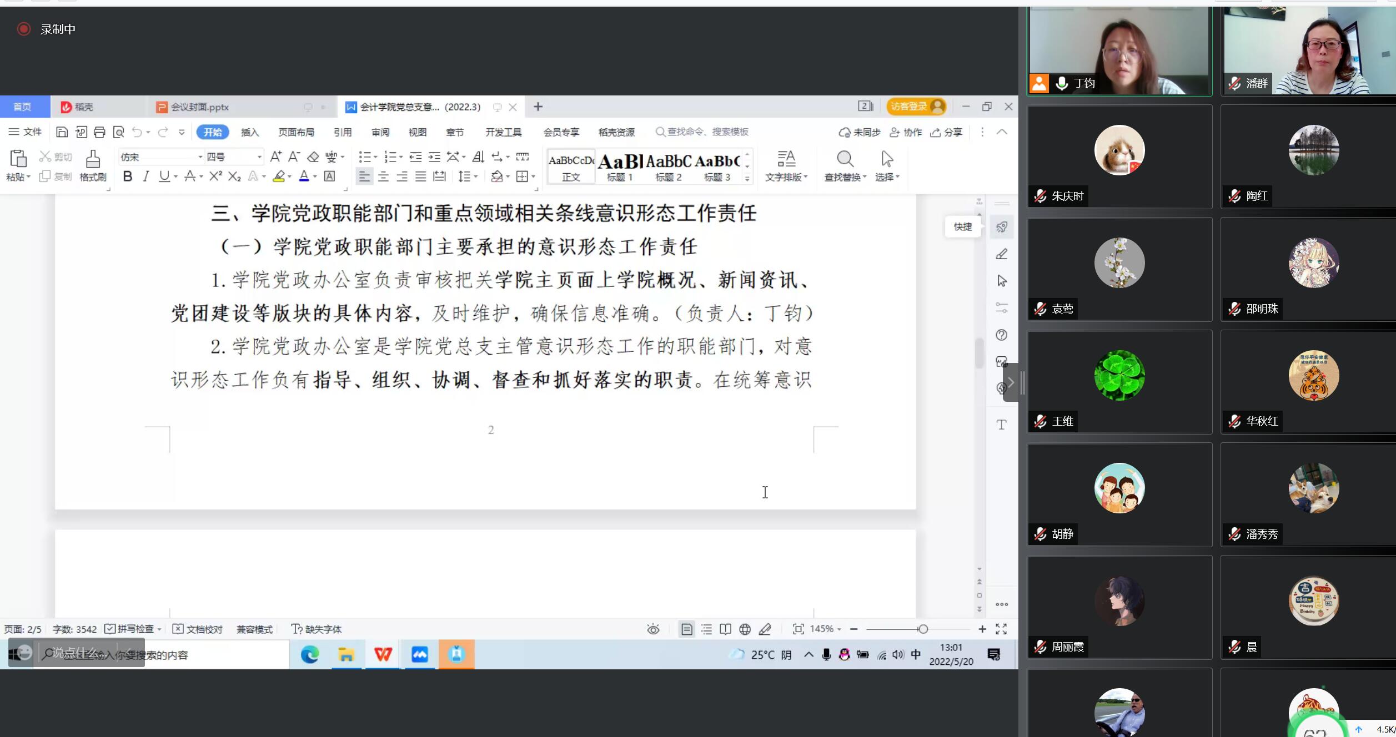Image resolution: width=1396 pixels, height=737 pixels.
Task: Center align the paragraph text
Action: (383, 176)
